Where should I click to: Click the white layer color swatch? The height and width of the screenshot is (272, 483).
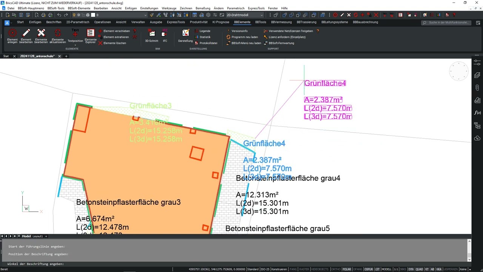tap(93, 15)
